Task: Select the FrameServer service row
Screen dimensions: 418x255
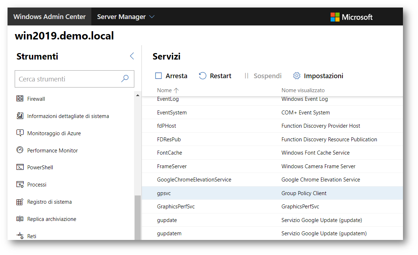Action: tap(272, 166)
